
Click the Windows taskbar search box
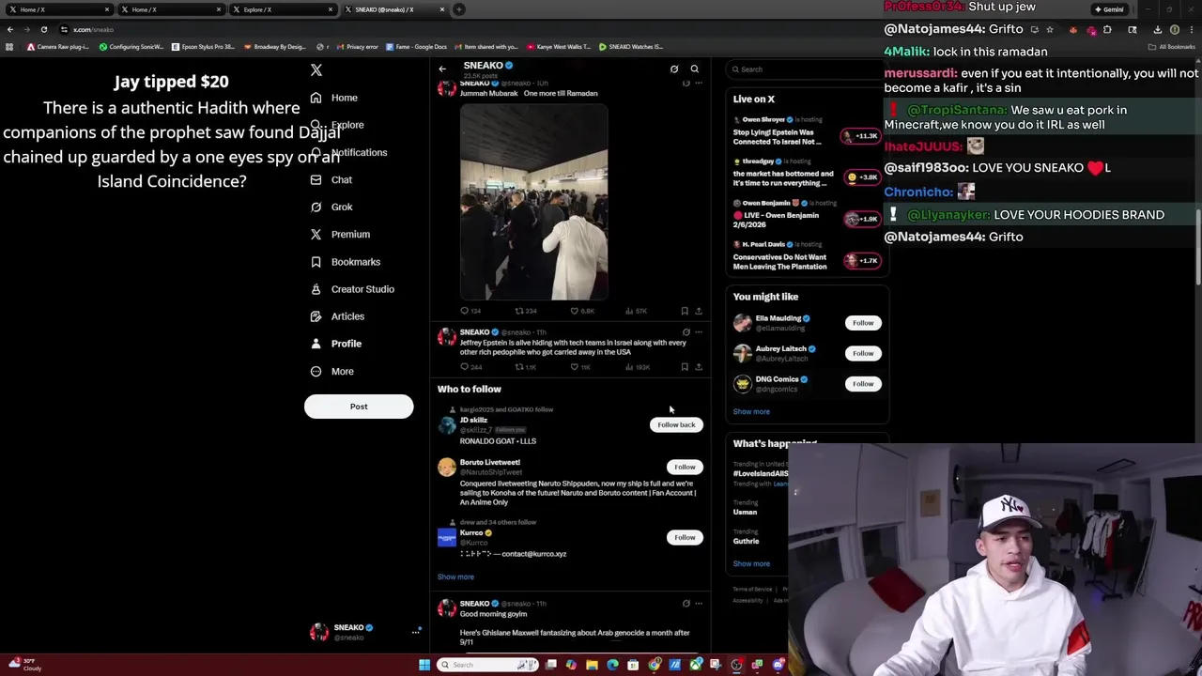488,665
